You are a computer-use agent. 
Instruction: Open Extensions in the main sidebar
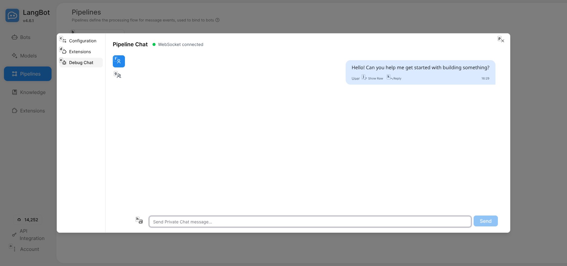point(28,111)
